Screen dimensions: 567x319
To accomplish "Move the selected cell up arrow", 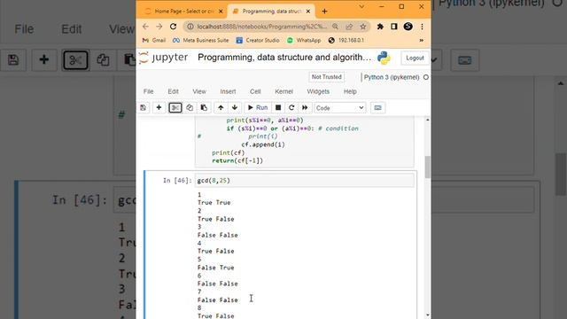I will tap(221, 108).
